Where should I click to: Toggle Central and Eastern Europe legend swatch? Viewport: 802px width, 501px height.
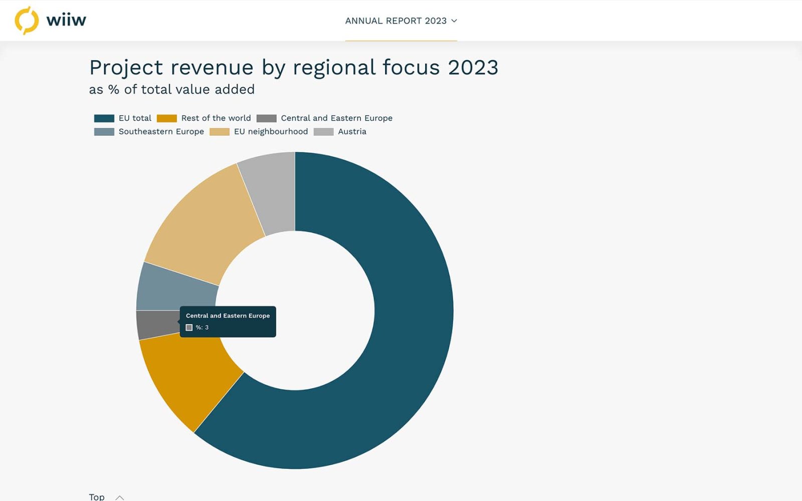pos(267,118)
